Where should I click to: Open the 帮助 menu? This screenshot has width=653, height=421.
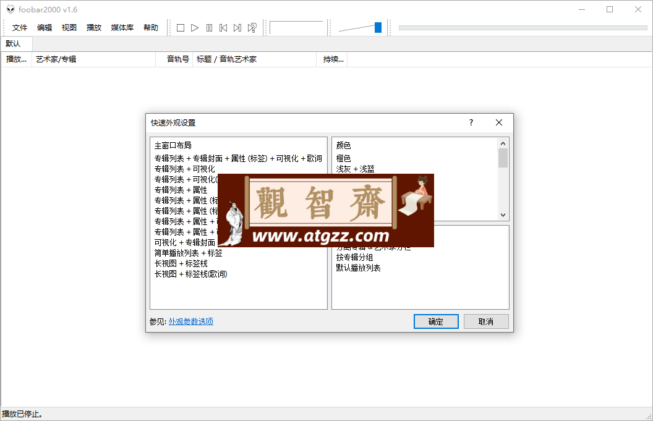[x=151, y=27]
